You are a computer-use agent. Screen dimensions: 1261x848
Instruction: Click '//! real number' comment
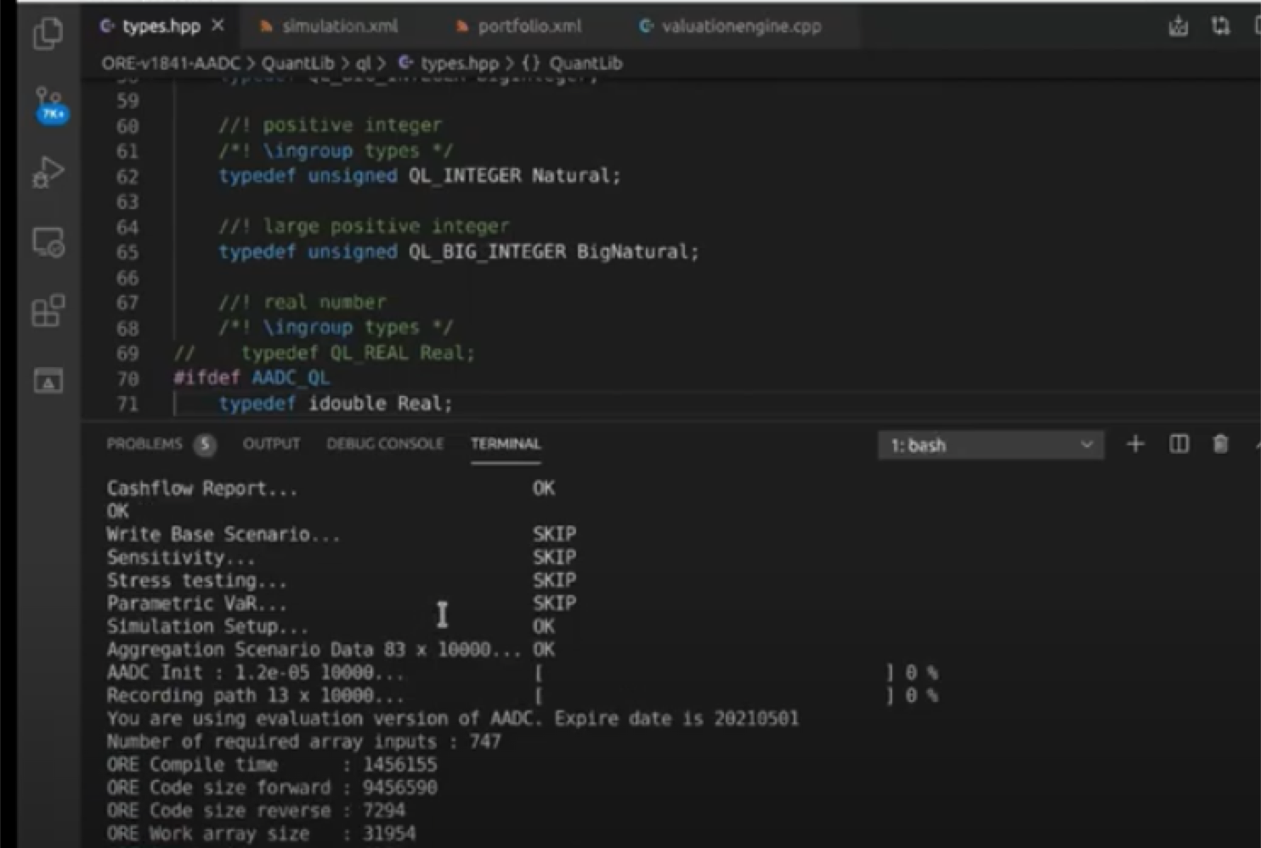(303, 302)
